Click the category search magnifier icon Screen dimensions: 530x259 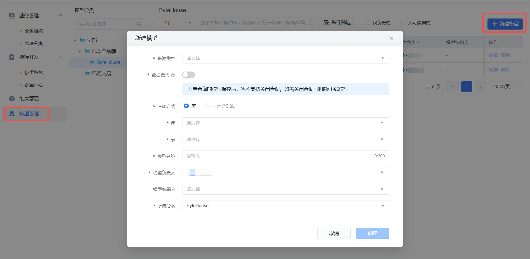coord(139,24)
